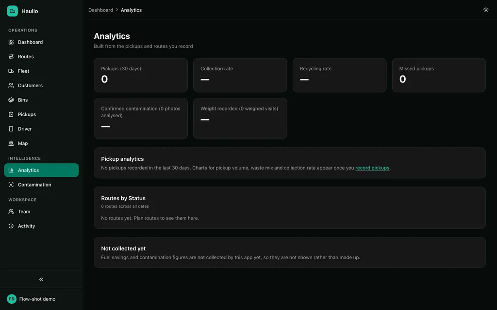Open the Pickups section
The height and width of the screenshot is (310, 497).
point(41,114)
